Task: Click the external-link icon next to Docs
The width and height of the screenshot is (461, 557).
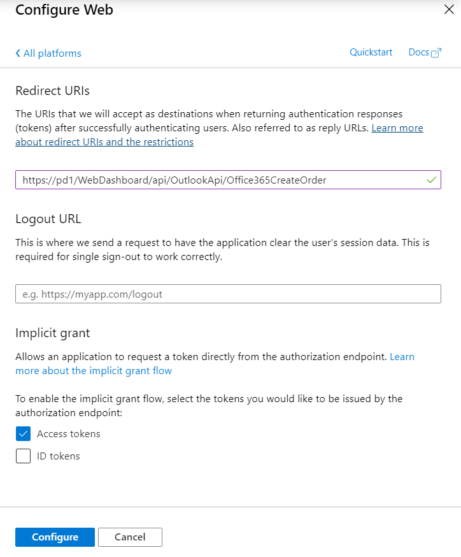Action: pos(436,53)
